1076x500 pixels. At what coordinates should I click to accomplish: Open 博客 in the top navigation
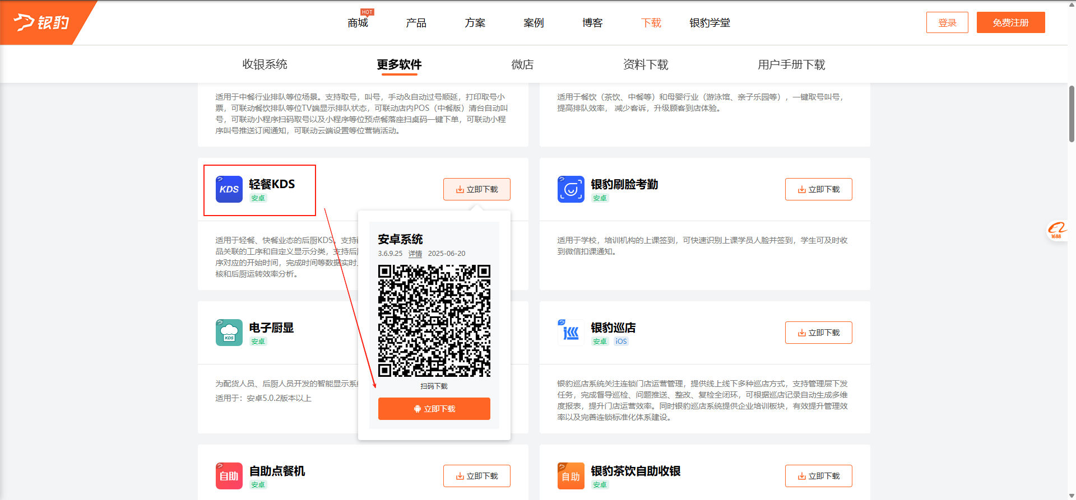click(592, 23)
